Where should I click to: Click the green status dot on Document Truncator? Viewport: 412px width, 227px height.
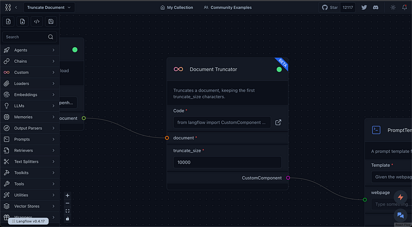click(279, 69)
